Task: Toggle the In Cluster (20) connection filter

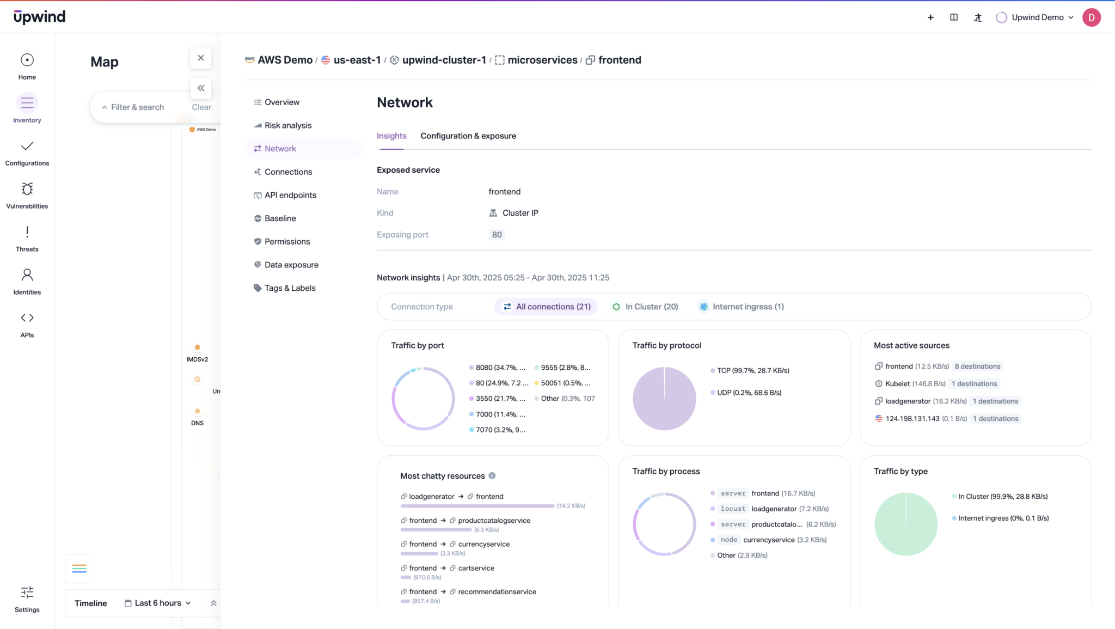Action: 645,306
